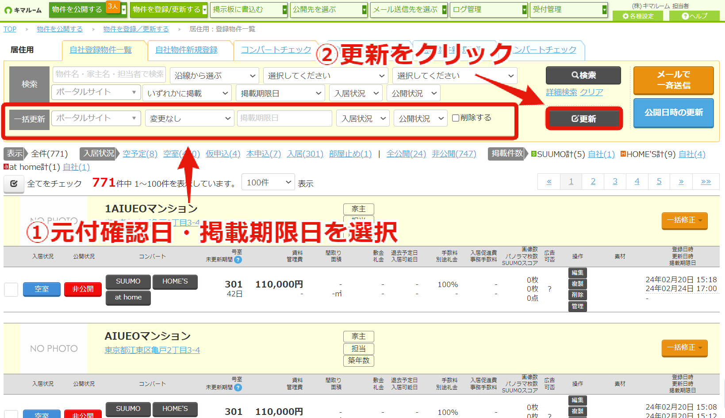Click 管理 button of first property
The image size is (725, 418).
pyautogui.click(x=577, y=306)
